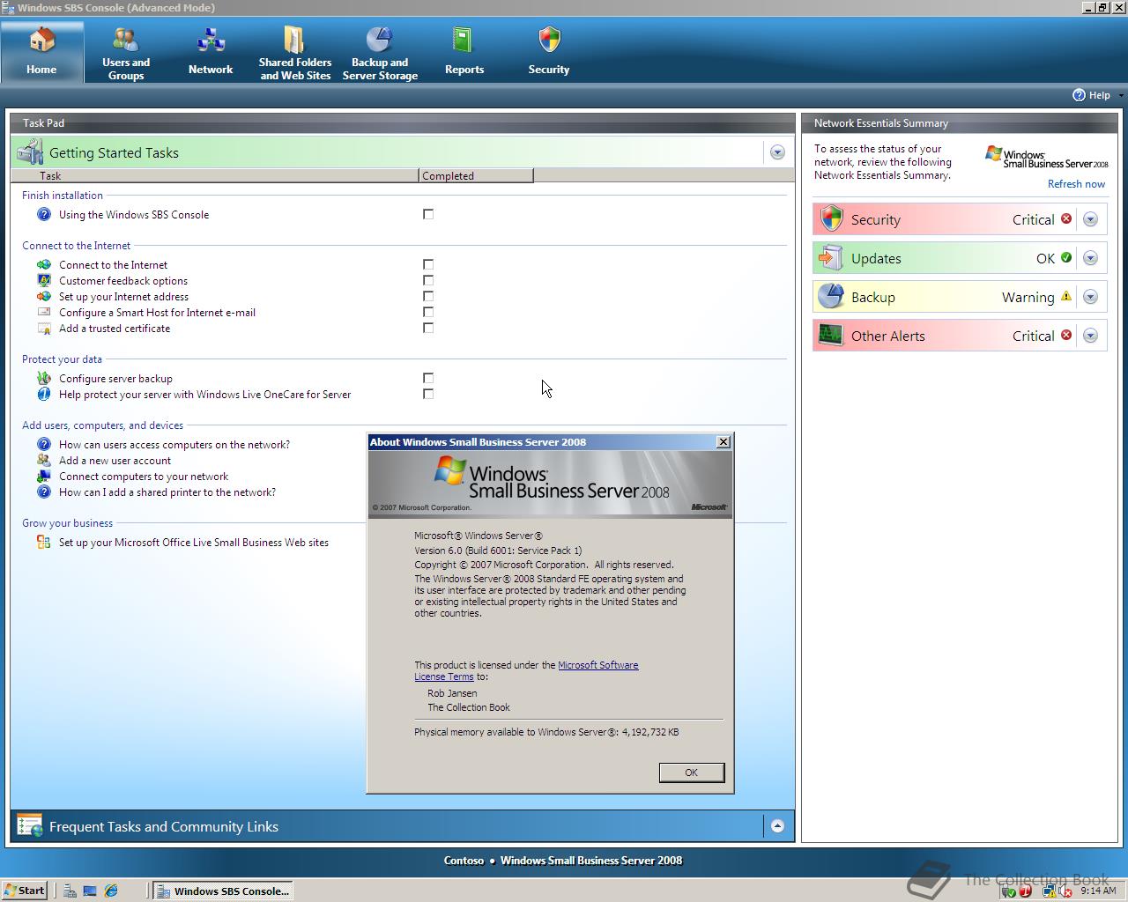
Task: Open the Help dropdown arrow
Action: [1121, 95]
